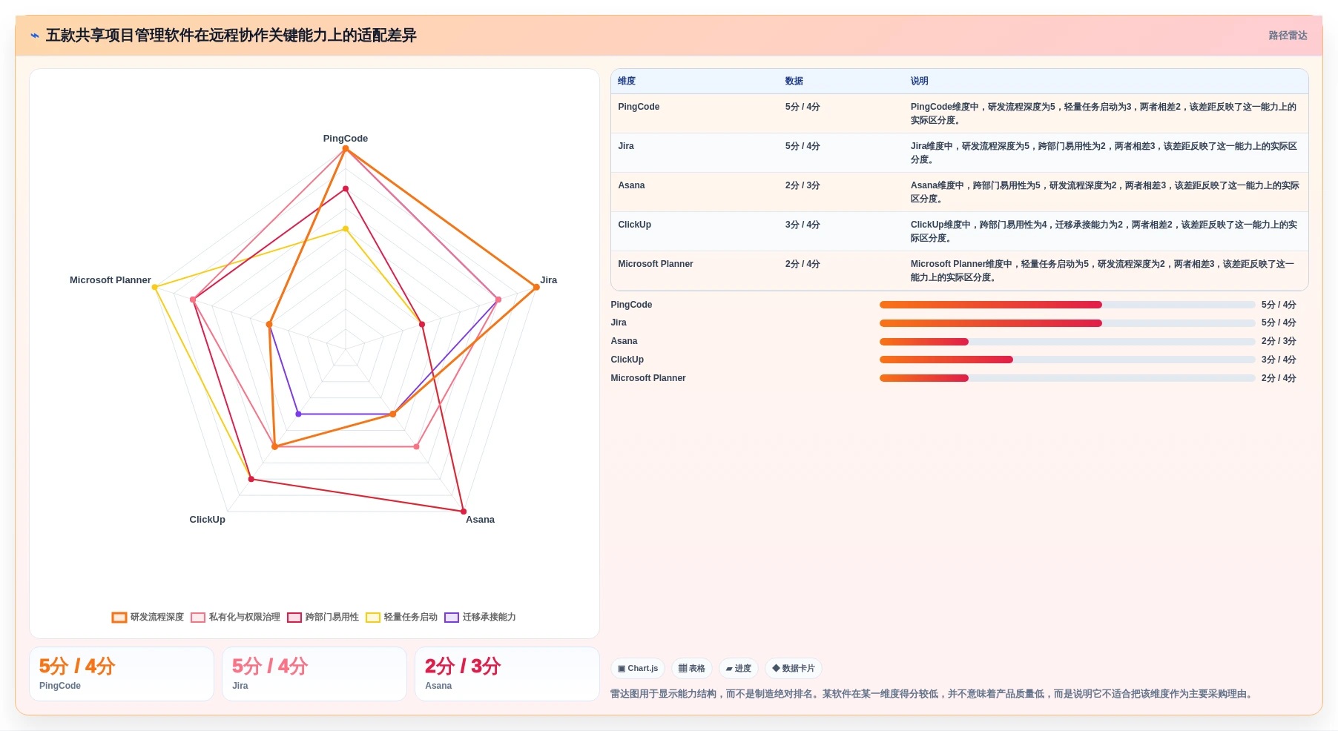Click the Microsoft Planner progress bar
Image resolution: width=1338 pixels, height=731 pixels.
point(1067,378)
